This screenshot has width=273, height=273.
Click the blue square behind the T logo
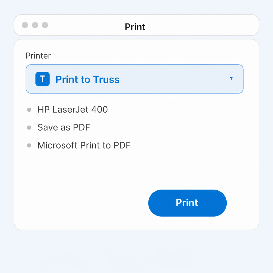[x=42, y=79]
